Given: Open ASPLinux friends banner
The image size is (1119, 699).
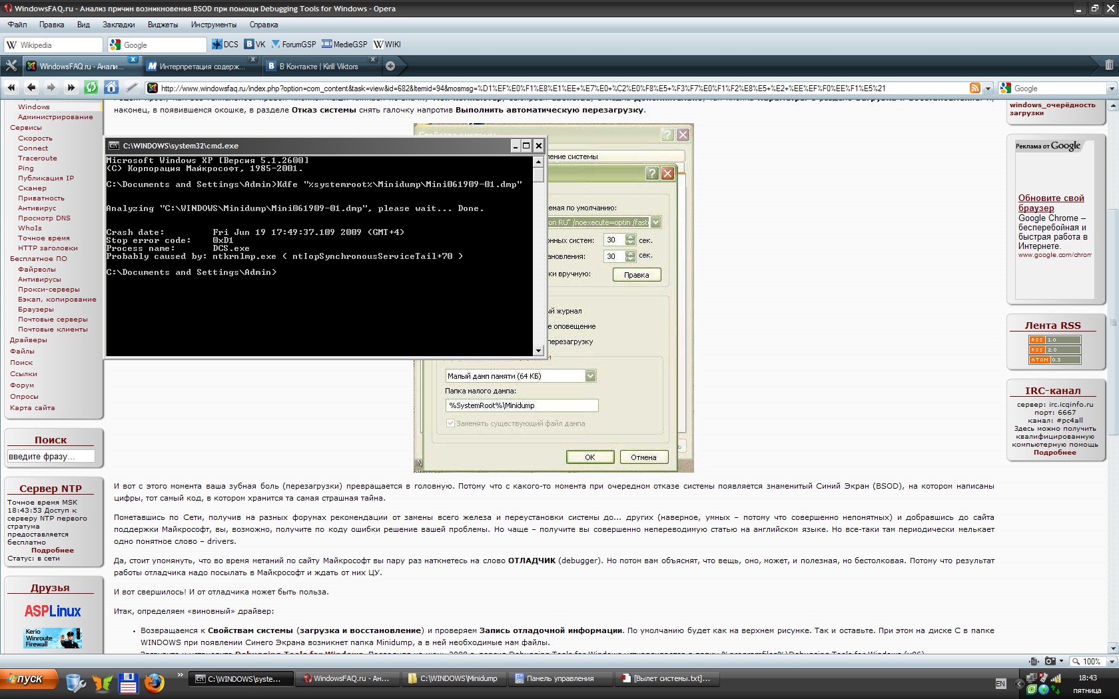Looking at the screenshot, I should [x=53, y=611].
